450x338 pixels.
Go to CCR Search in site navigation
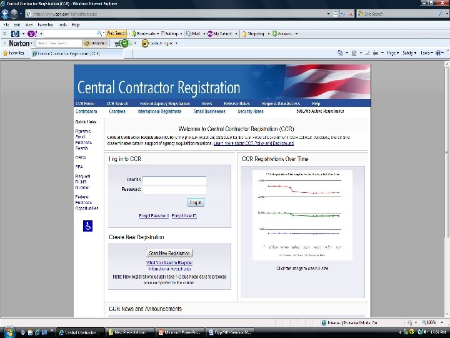point(117,103)
